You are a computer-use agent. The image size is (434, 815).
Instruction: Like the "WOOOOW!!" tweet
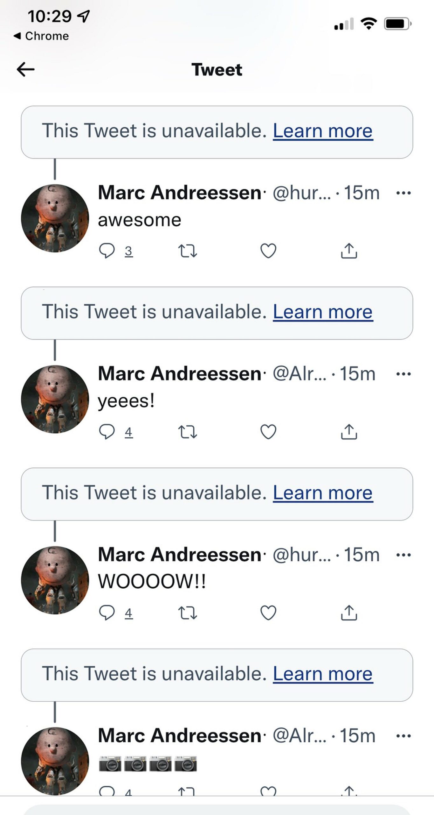pos(268,613)
